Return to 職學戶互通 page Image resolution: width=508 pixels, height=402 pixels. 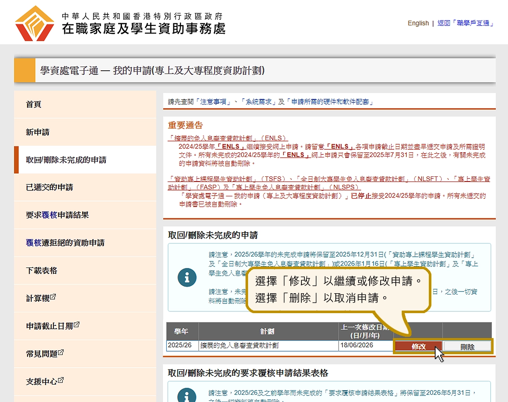click(x=466, y=23)
